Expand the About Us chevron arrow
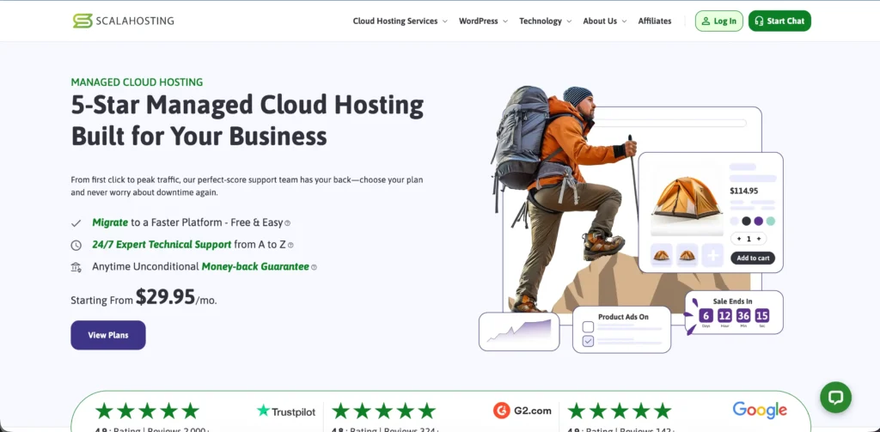The width and height of the screenshot is (880, 432). tap(624, 21)
